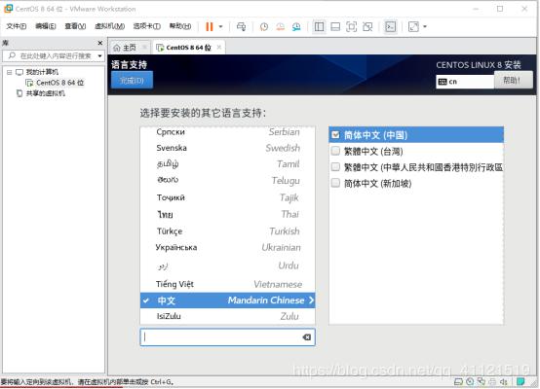Uncheck 简体中文 (中国) checkbox
The width and height of the screenshot is (540, 389).
coord(335,135)
